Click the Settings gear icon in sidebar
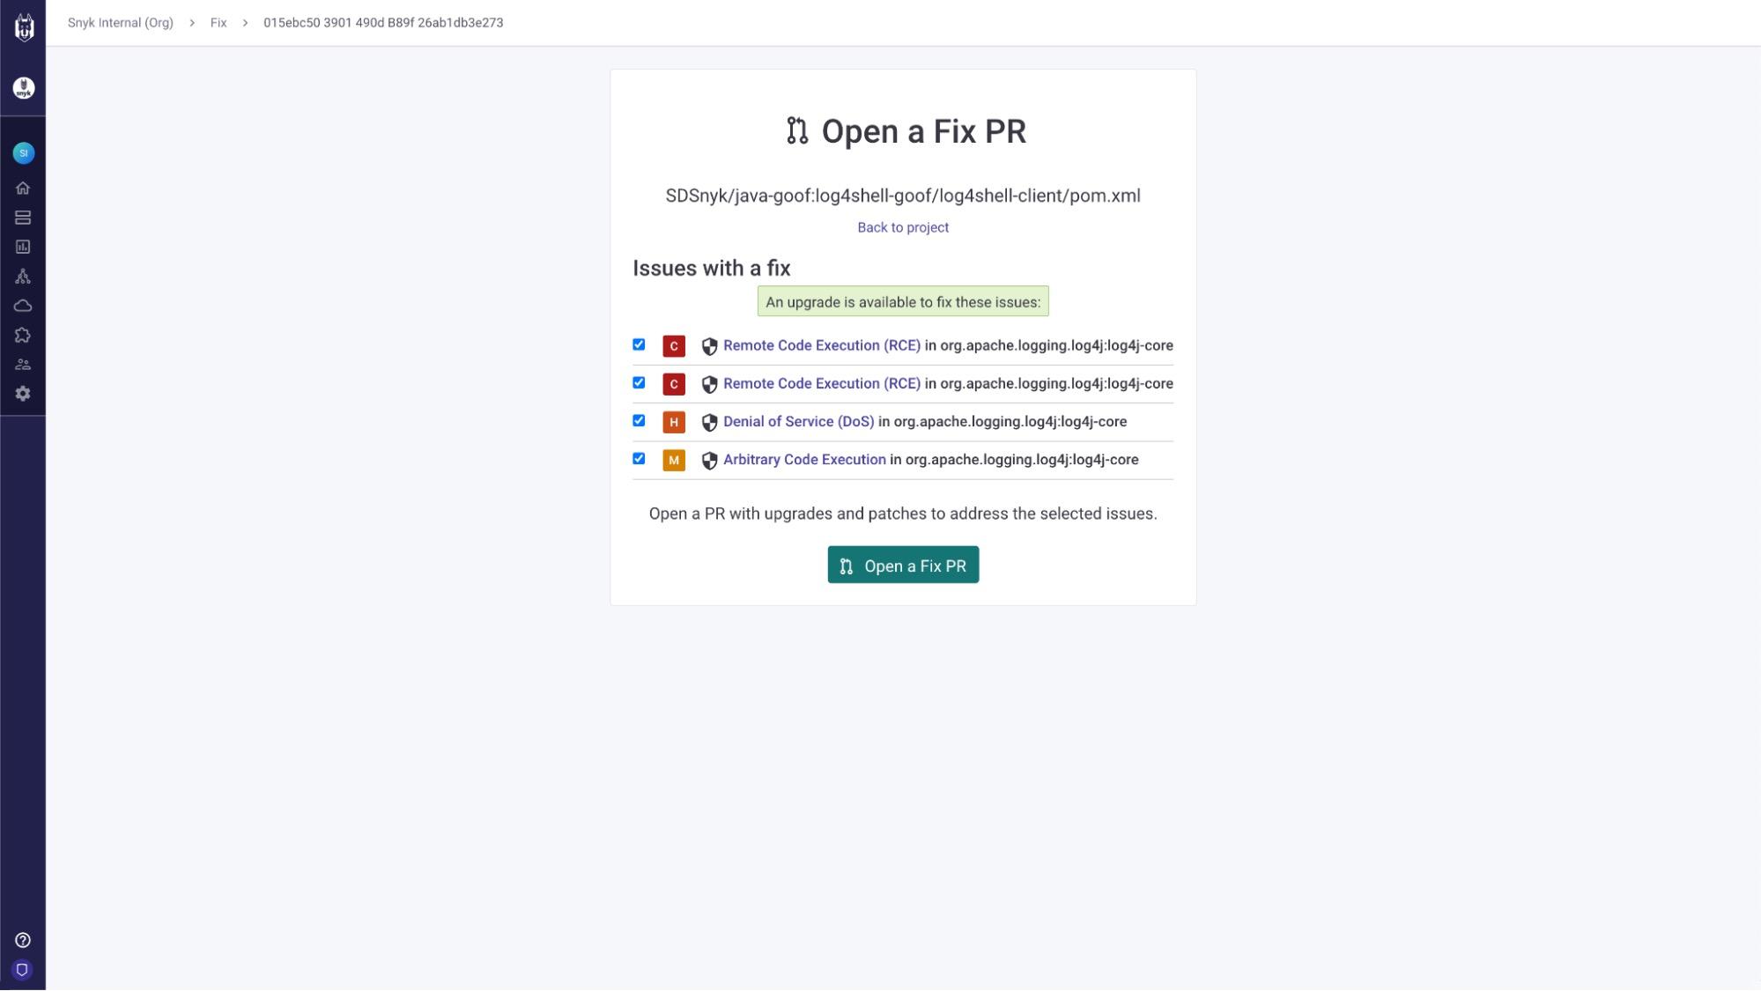The width and height of the screenshot is (1761, 991). point(23,393)
